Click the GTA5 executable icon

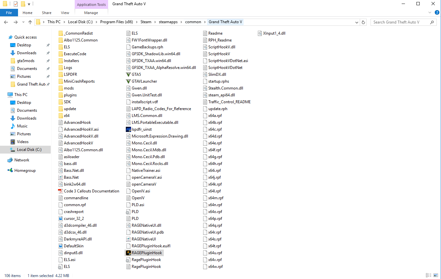[128, 74]
